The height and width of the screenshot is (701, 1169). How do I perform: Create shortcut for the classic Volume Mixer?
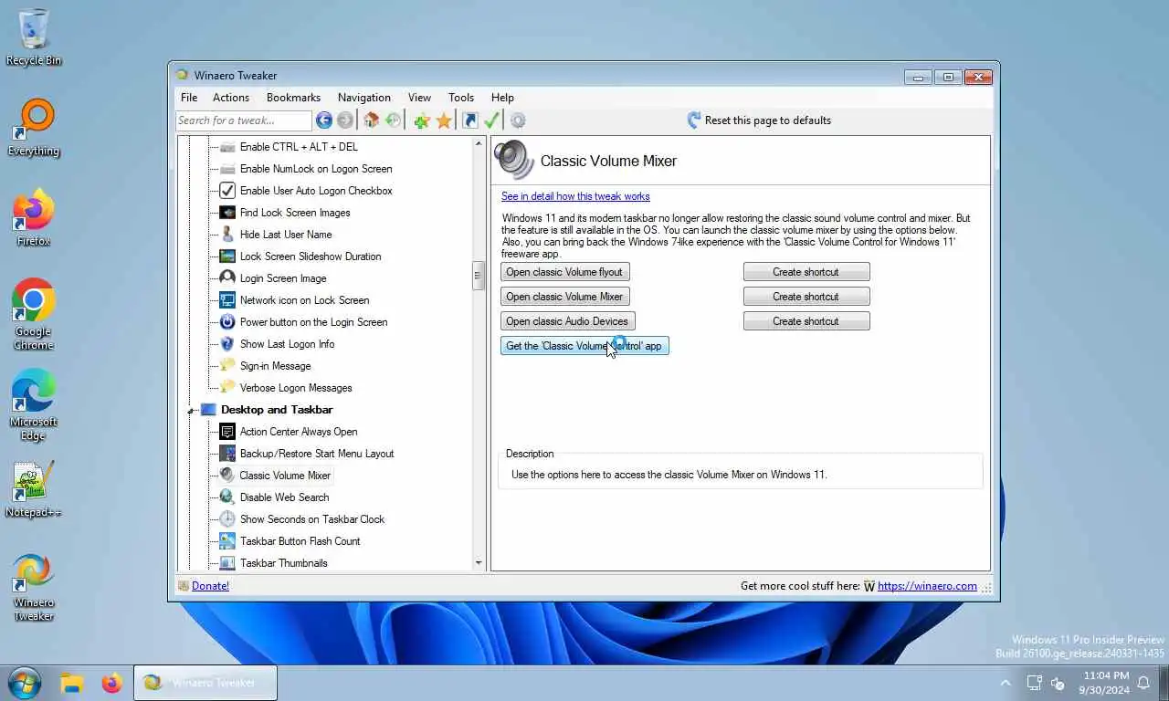click(806, 297)
